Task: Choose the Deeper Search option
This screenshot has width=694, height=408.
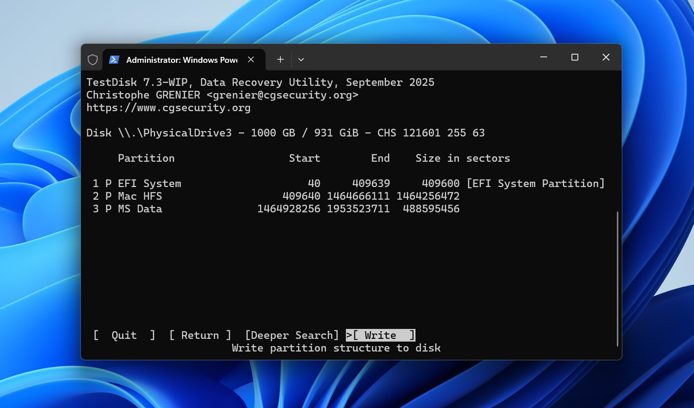Action: click(292, 335)
